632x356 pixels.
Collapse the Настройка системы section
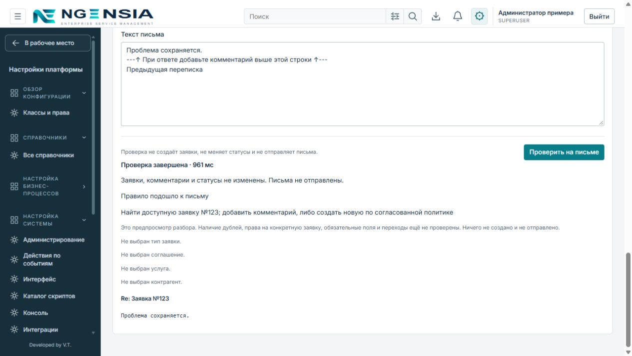pos(49,220)
